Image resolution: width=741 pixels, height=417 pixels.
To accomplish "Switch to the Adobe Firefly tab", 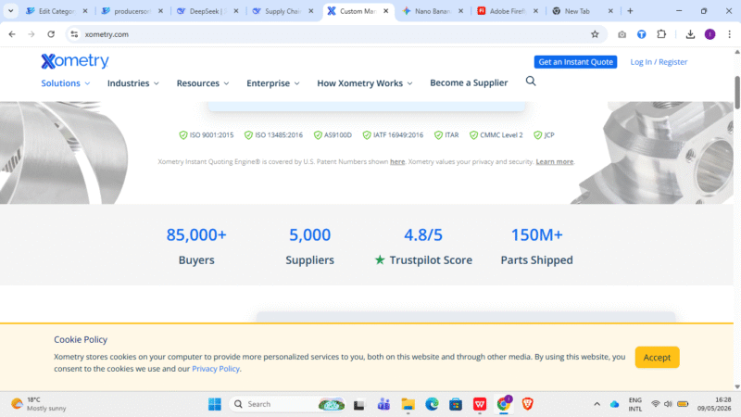I will (507, 11).
